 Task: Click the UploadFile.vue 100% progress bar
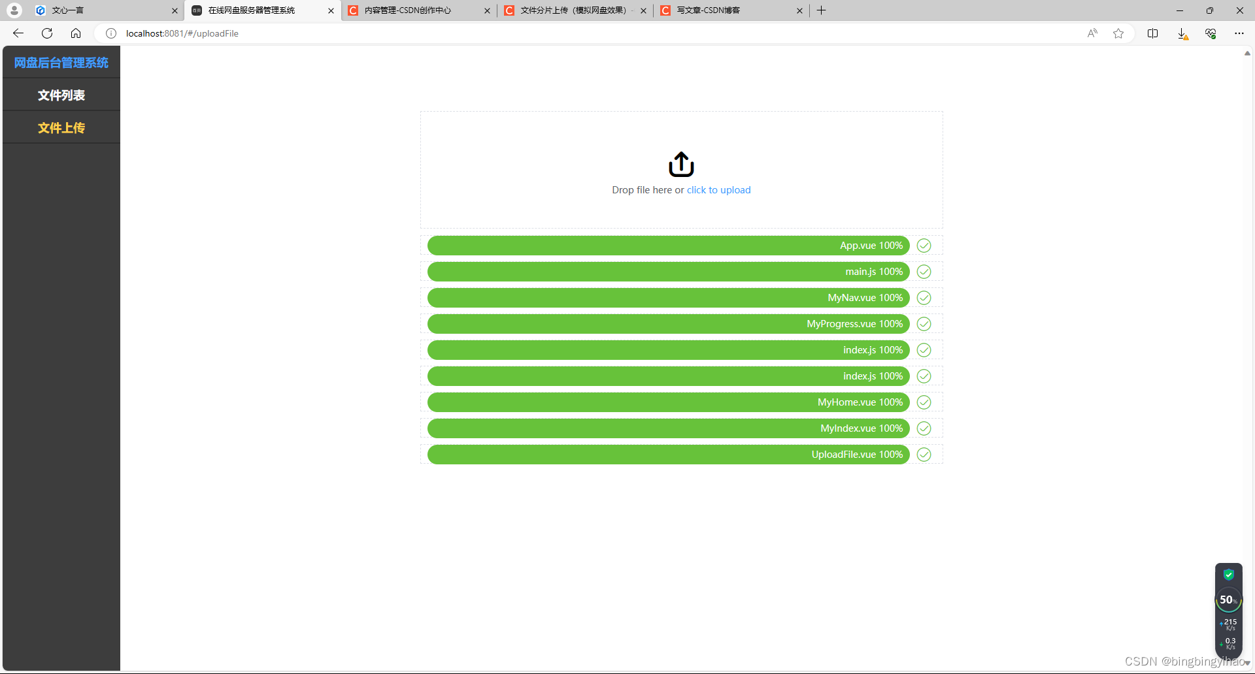point(668,455)
